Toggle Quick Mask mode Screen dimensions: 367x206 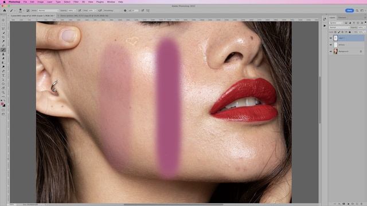[3, 110]
